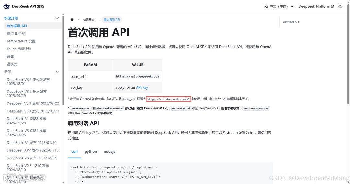Click https://api.deepseek.com value in table
The width and height of the screenshot is (350, 184).
[x=137, y=76]
